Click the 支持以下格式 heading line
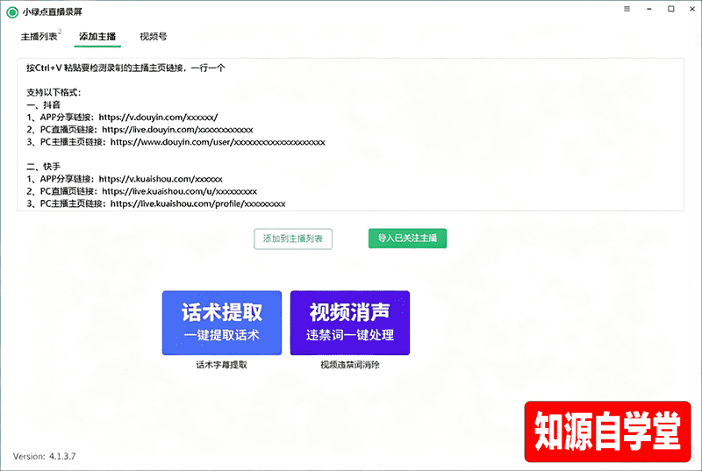The image size is (702, 471). (54, 93)
